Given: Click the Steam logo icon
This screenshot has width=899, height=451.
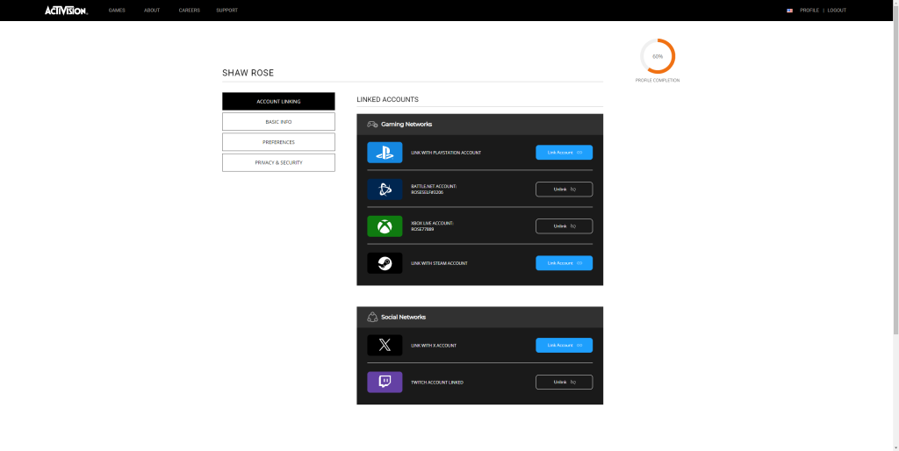Looking at the screenshot, I should (385, 263).
